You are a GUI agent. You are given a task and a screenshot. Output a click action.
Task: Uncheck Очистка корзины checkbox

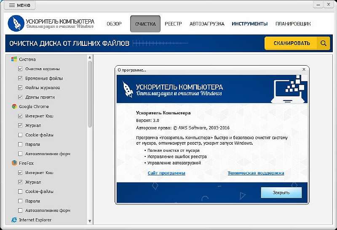pyautogui.click(x=20, y=69)
